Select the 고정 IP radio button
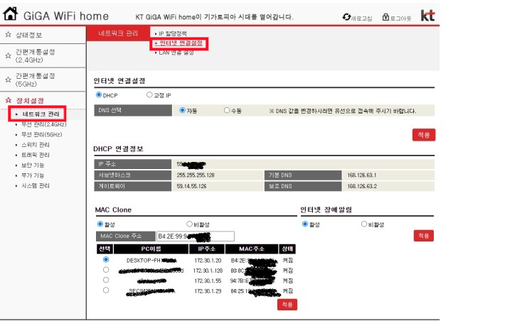The image size is (512, 321). tap(149, 95)
